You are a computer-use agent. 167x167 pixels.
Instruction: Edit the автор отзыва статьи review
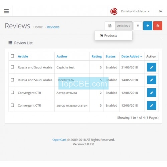coord(152,105)
